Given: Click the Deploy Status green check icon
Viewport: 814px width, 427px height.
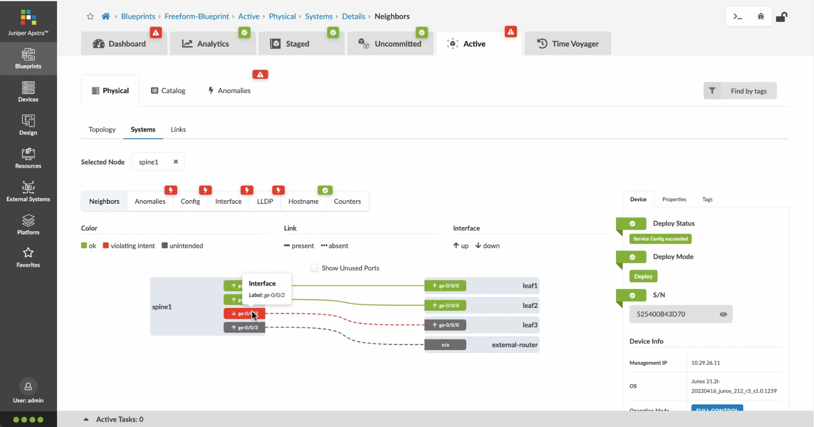Looking at the screenshot, I should pyautogui.click(x=632, y=223).
